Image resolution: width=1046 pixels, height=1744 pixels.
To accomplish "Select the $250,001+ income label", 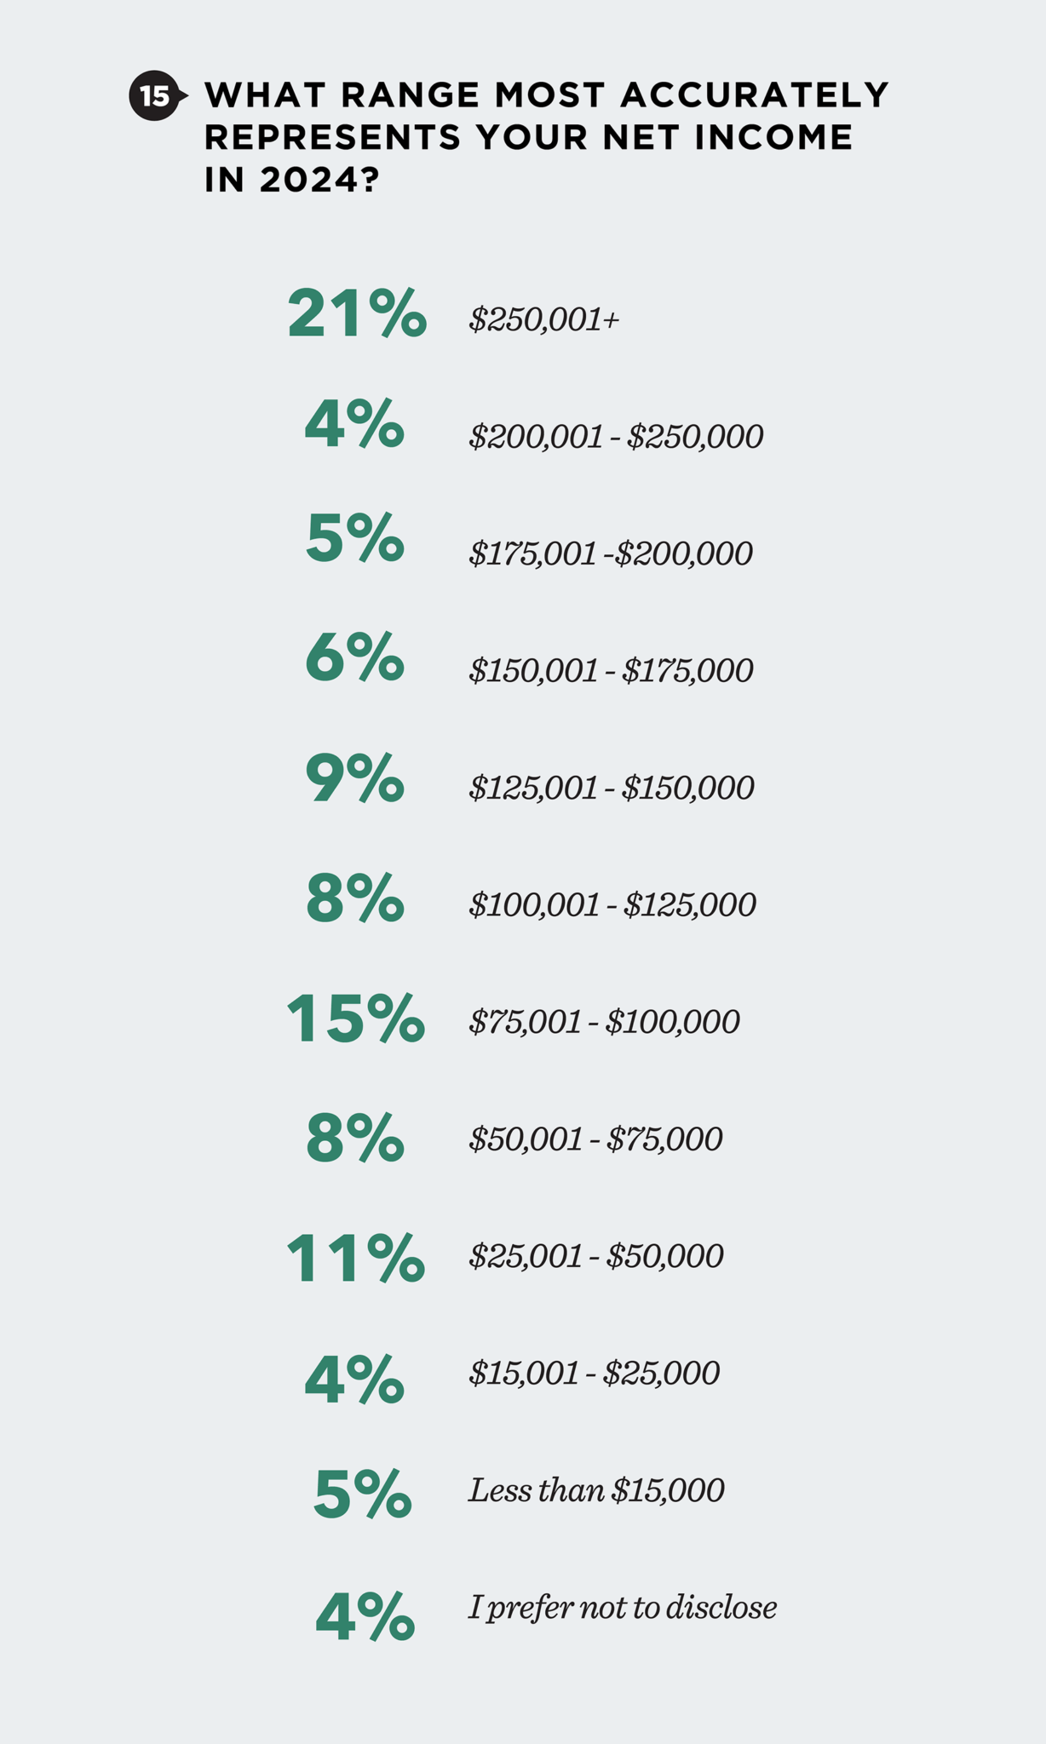I will tap(544, 320).
